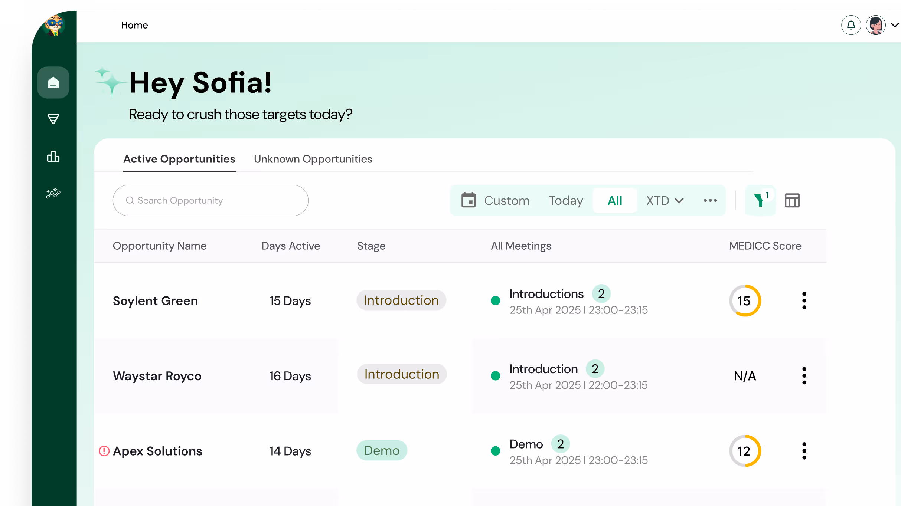Select the All date filter
This screenshot has width=901, height=506.
(x=615, y=201)
